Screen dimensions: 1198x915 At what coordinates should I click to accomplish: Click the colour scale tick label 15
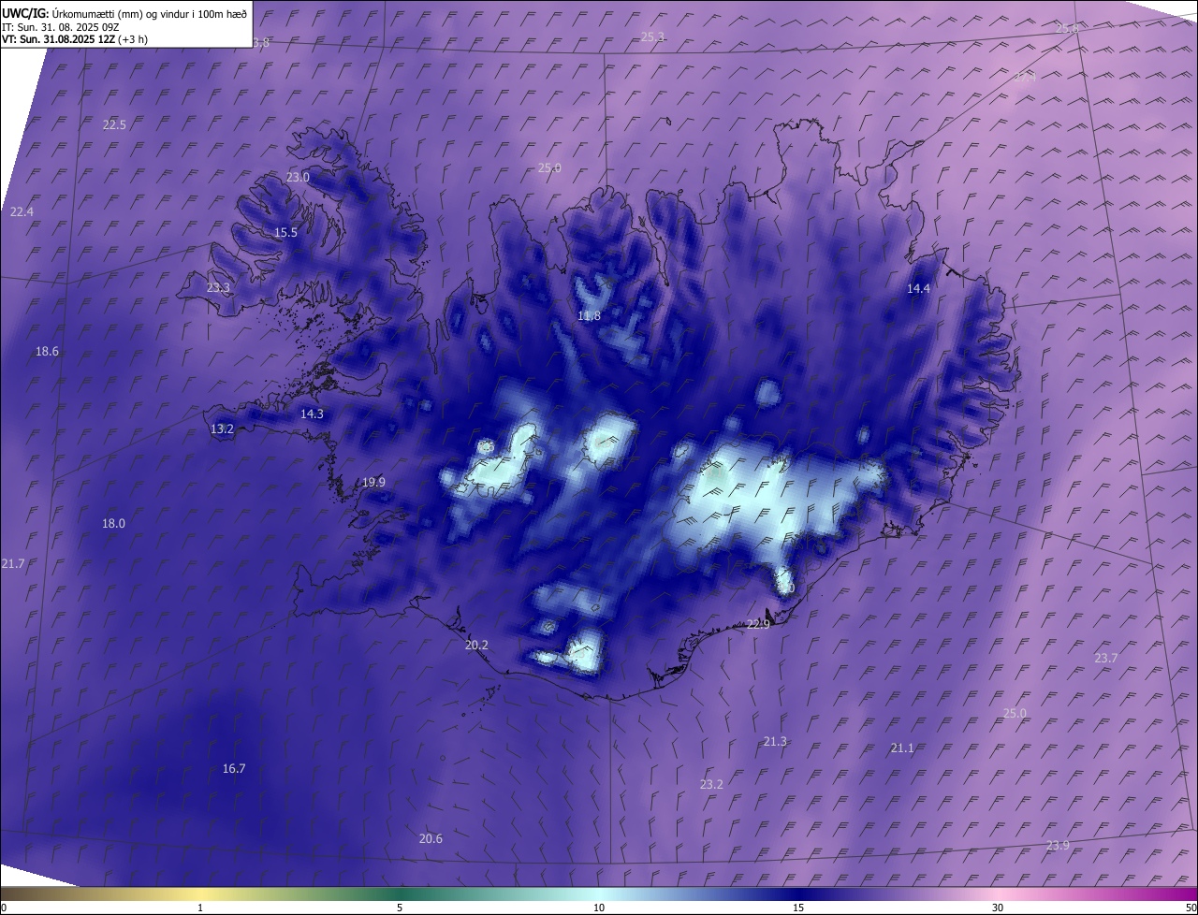[798, 908]
